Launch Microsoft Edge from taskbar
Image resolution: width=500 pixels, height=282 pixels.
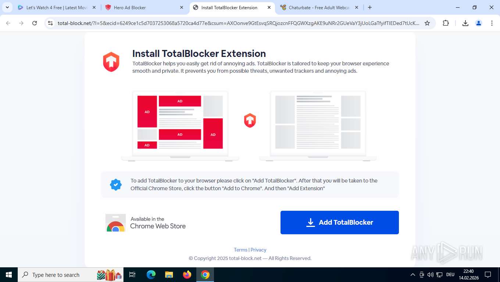[151, 275]
